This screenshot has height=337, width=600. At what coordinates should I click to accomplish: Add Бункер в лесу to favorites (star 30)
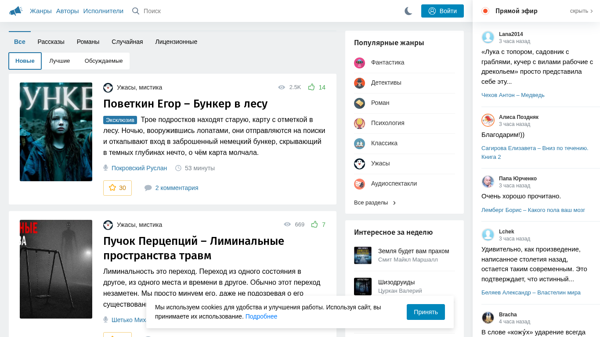click(x=117, y=188)
